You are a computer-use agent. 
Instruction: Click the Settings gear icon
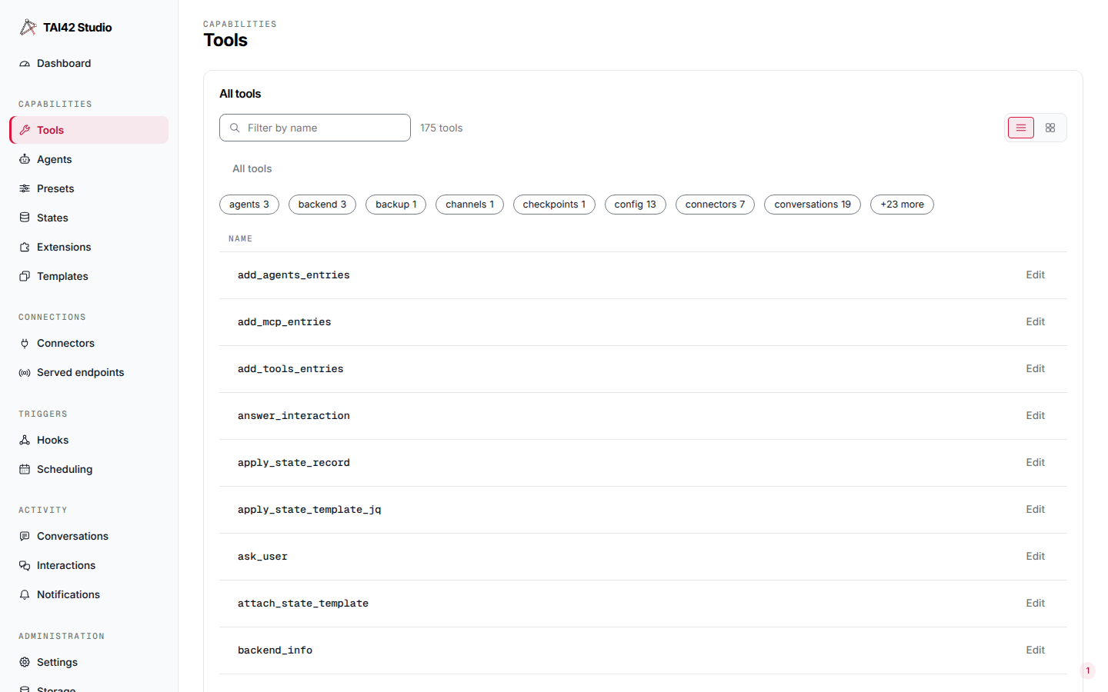coord(25,662)
